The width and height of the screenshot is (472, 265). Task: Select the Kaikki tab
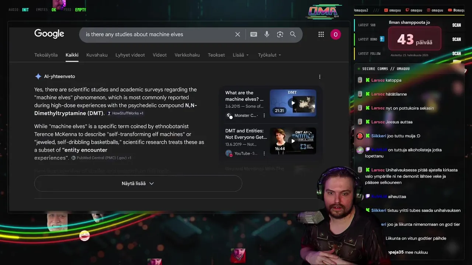[x=72, y=55]
